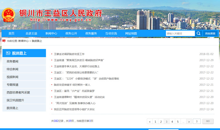Open the 走进王益 navigation menu
The height and width of the screenshot is (130, 220).
point(31,34)
